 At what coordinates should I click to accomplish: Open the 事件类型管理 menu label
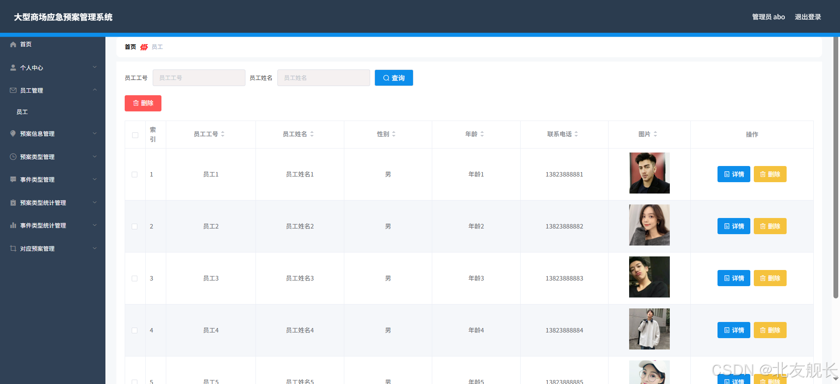click(37, 180)
